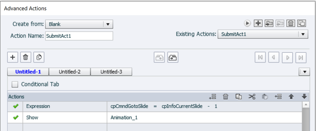Image resolution: width=316 pixels, height=131 pixels.
Task: Switch to the Untitled-2 tab
Action: pos(70,72)
